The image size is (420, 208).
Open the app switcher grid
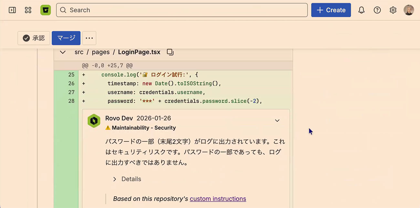tap(28, 10)
